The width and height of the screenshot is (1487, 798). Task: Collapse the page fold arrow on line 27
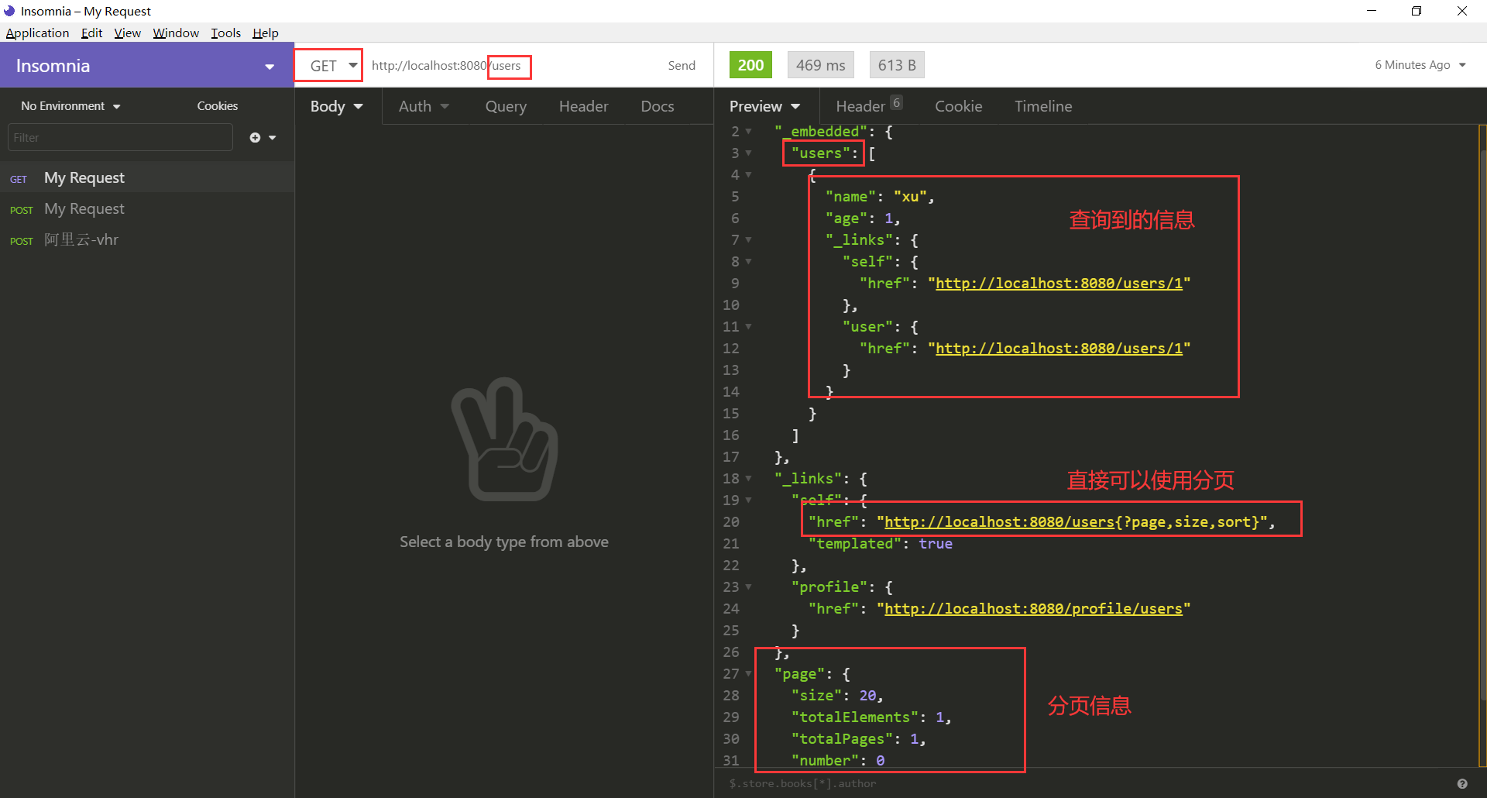pos(748,674)
